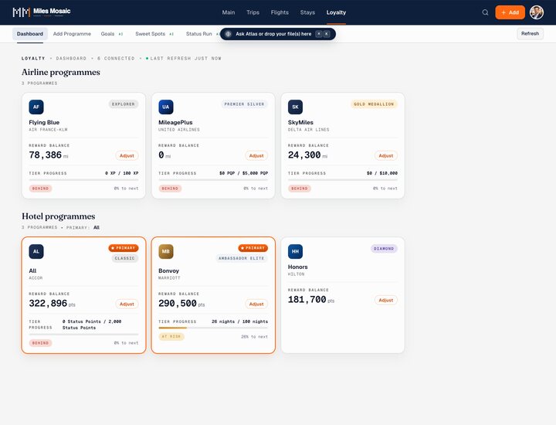Open the Primary: All filter
Screen dimensions: 556x425
click(83, 227)
